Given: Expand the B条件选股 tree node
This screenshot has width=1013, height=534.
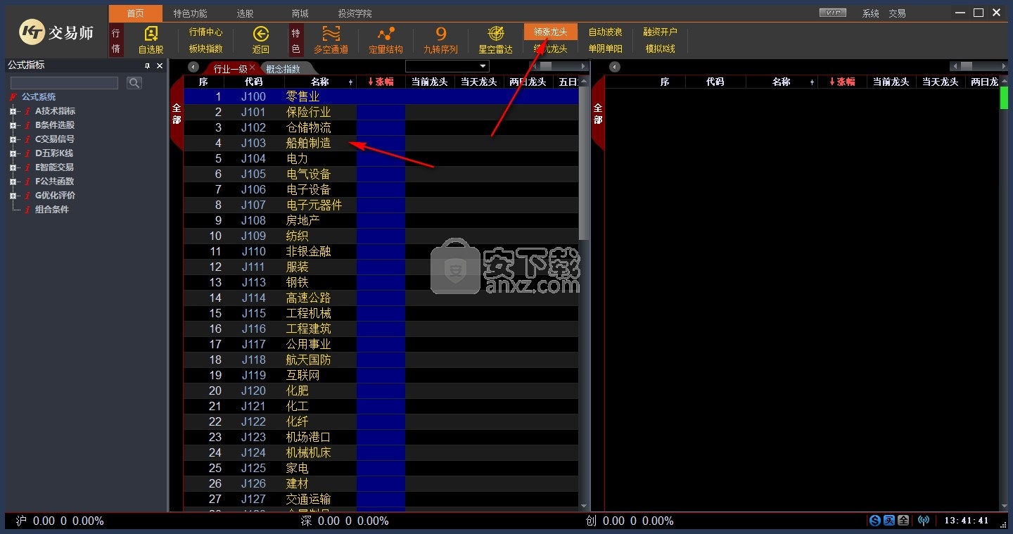Looking at the screenshot, I should tap(13, 125).
